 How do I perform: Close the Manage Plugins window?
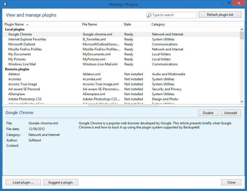231,182
